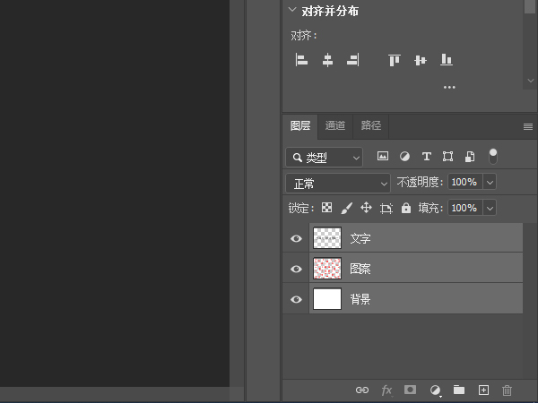Image resolution: width=538 pixels, height=403 pixels.
Task: Toggle the layer filtering switch
Action: (492, 156)
